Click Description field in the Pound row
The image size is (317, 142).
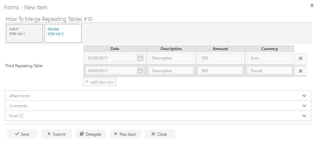click(171, 71)
